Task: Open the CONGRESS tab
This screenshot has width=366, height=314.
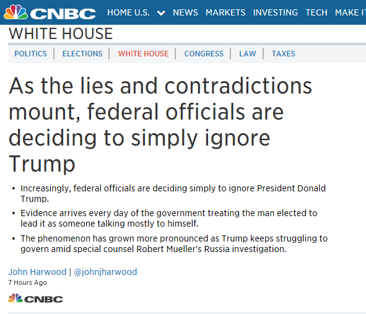Action: pyautogui.click(x=204, y=54)
